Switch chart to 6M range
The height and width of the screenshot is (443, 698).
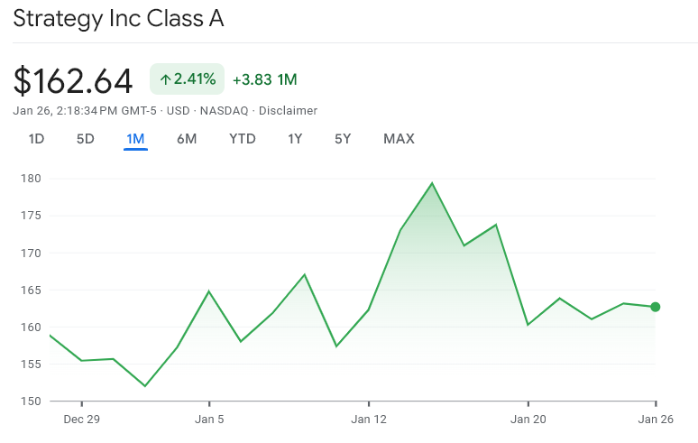click(x=187, y=139)
